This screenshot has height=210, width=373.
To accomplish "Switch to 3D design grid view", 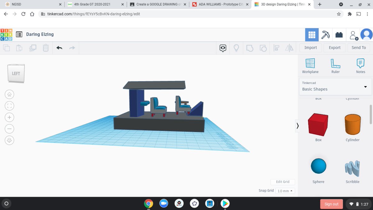I will (x=312, y=35).
